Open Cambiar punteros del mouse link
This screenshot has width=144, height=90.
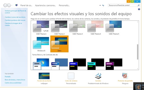pos(15,20)
